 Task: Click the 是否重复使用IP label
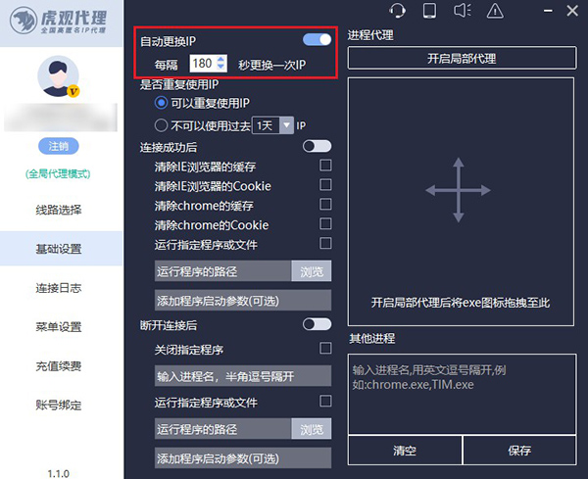(179, 84)
